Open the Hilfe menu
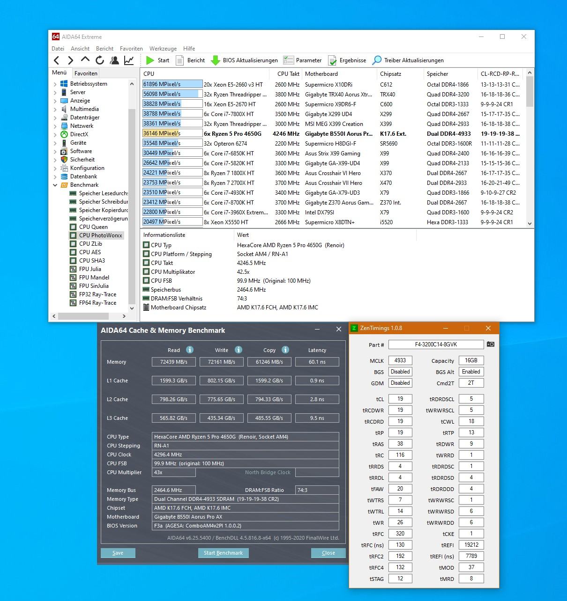 click(x=189, y=49)
